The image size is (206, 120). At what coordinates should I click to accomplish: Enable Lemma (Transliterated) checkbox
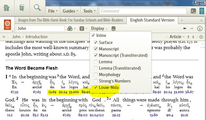pyautogui.click(x=96, y=68)
